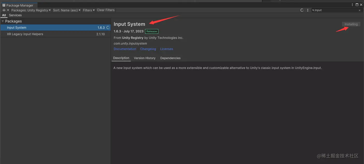Select the All tab
The height and width of the screenshot is (164, 364).
coord(4,15)
